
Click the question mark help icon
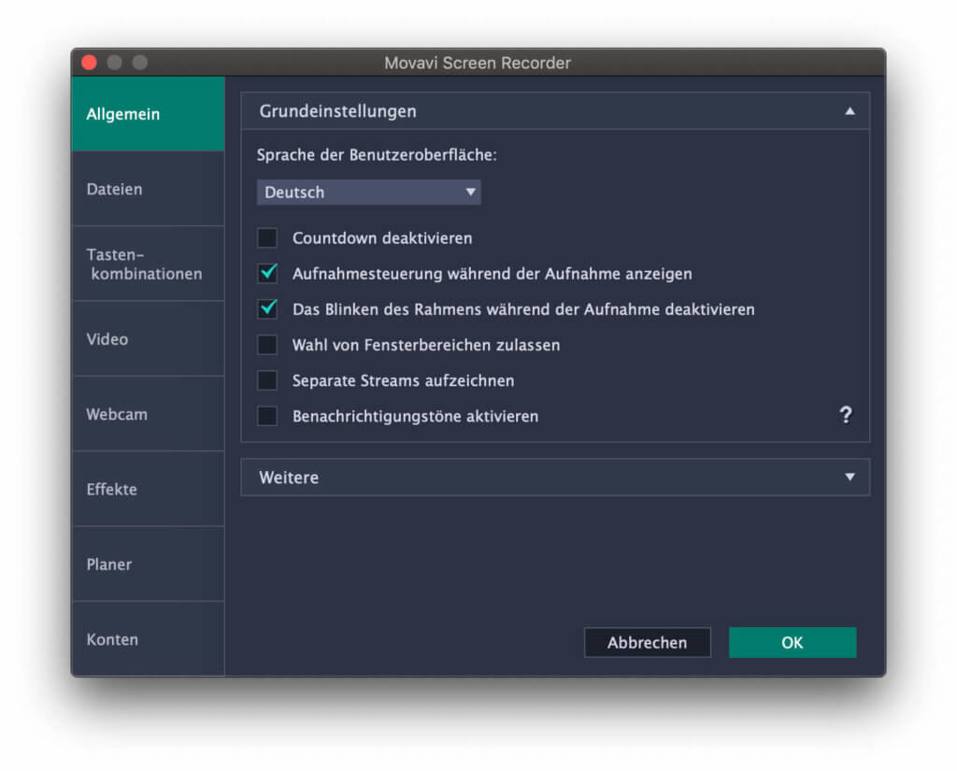click(846, 415)
